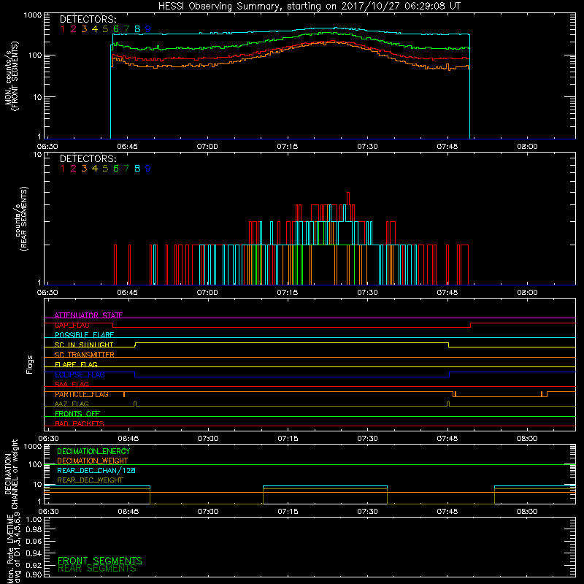
Task: Click detector 8 in rear-segments legend
Action: [x=137, y=169]
